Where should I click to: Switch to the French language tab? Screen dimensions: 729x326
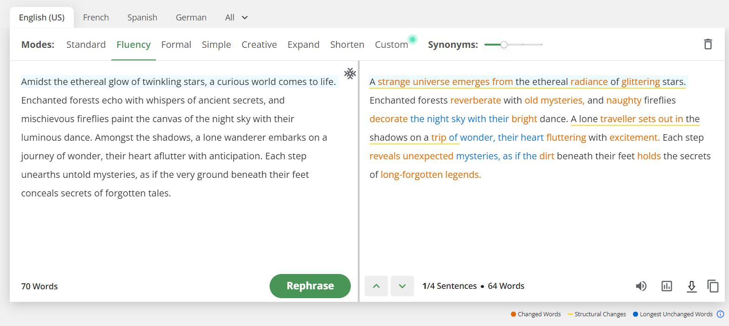click(x=96, y=18)
